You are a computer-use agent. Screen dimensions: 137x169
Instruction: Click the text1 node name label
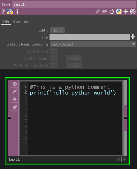tap(61, 159)
